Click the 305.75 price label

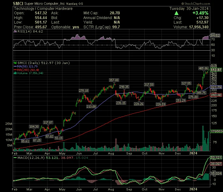pos(201,93)
